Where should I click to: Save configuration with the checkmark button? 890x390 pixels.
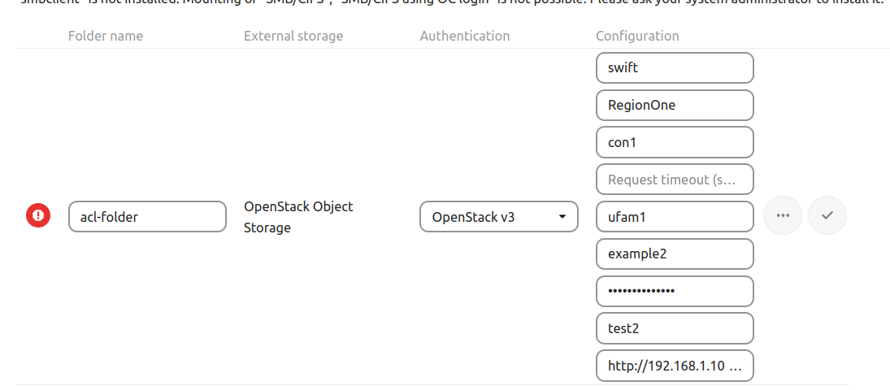point(827,215)
